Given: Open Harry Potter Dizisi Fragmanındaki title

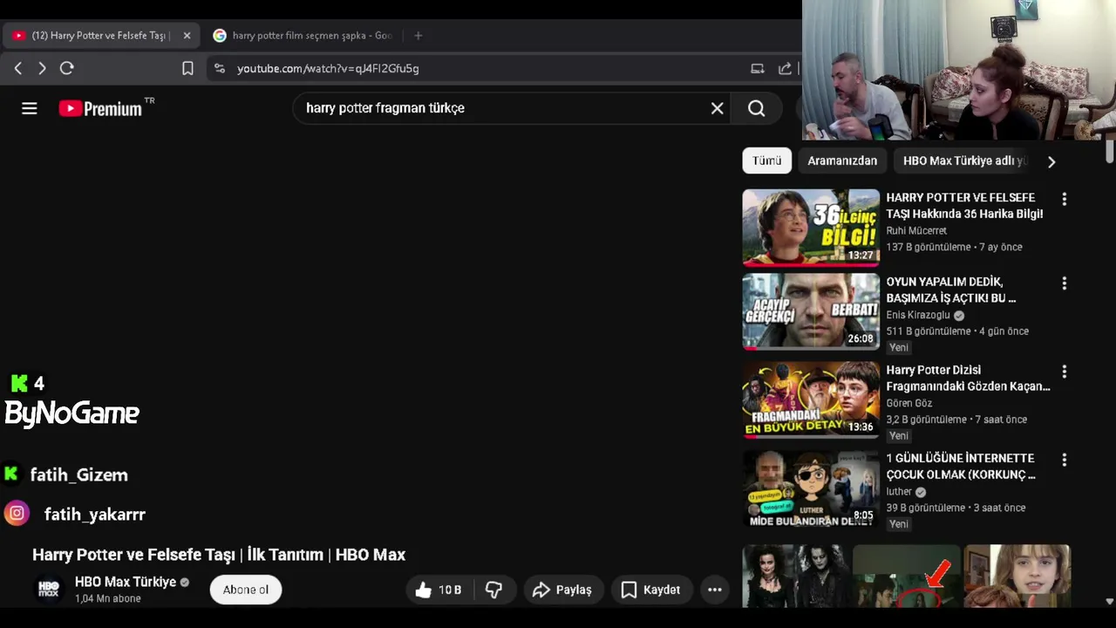Looking at the screenshot, I should coord(968,378).
